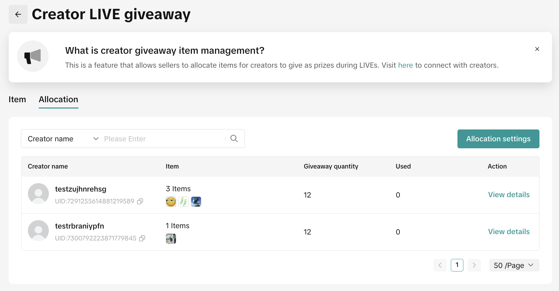559x291 pixels.
Task: Dismiss the giveaway info banner
Action: coord(537,49)
